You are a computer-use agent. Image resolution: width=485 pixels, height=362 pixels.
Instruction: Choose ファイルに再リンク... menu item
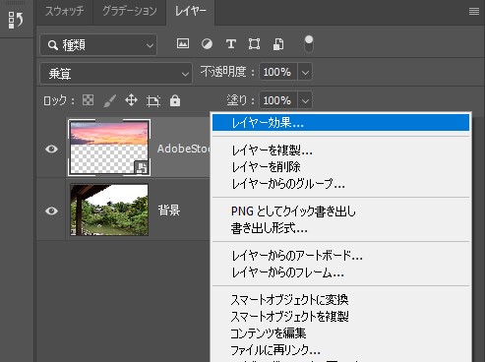pos(340,350)
